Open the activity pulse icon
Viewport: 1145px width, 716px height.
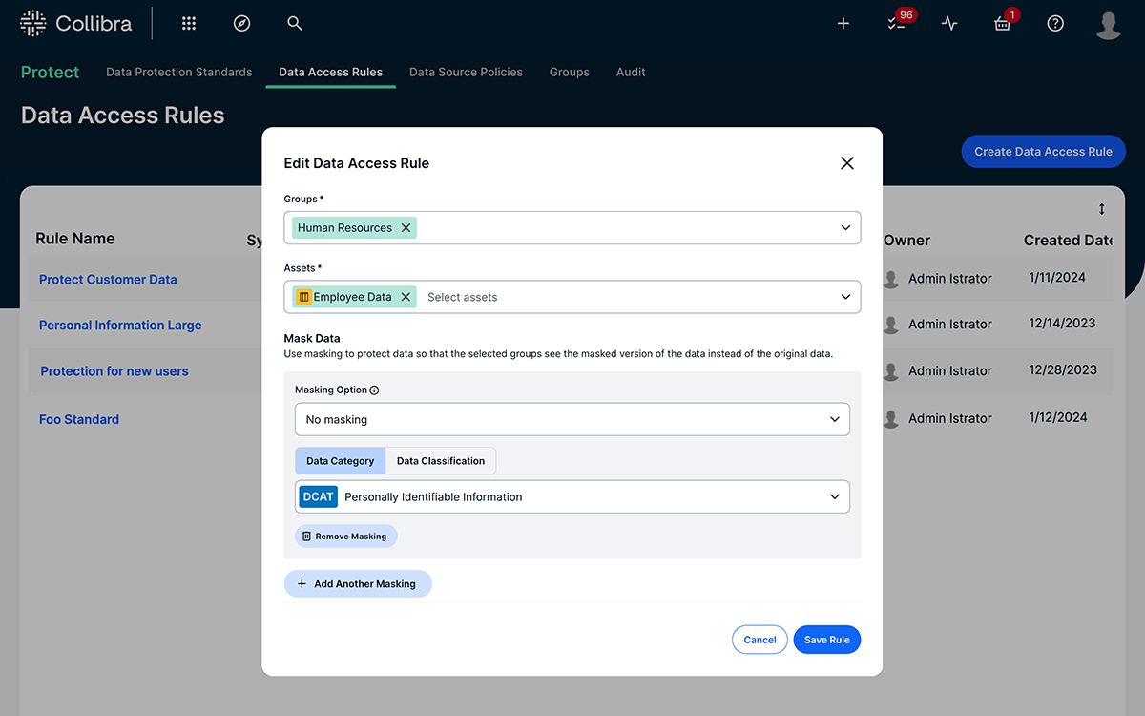click(x=949, y=24)
